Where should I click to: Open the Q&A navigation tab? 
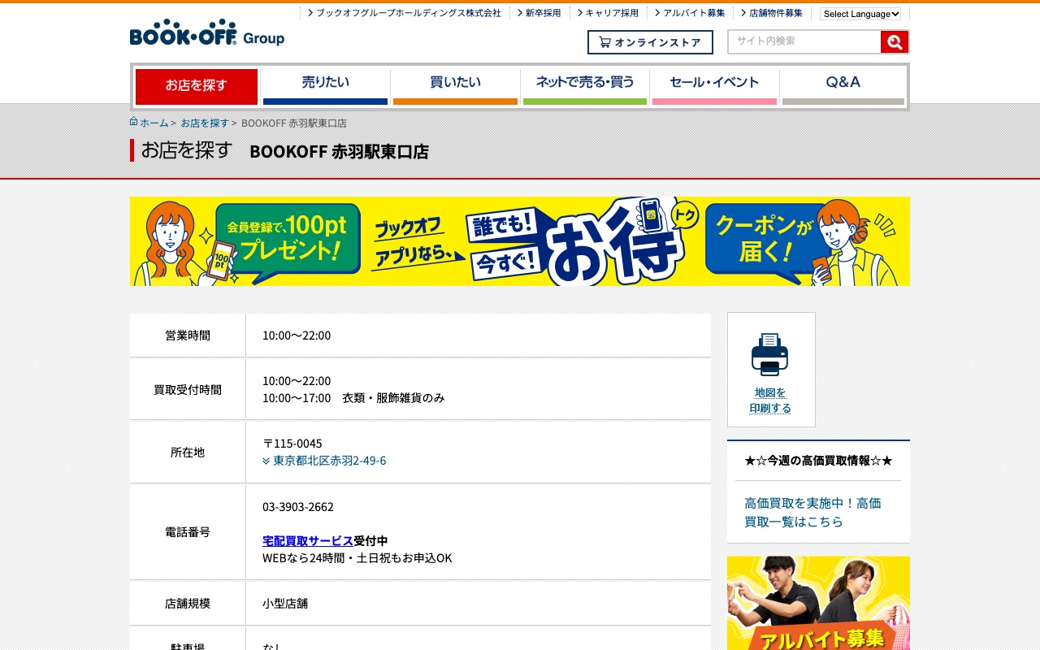pos(843,87)
